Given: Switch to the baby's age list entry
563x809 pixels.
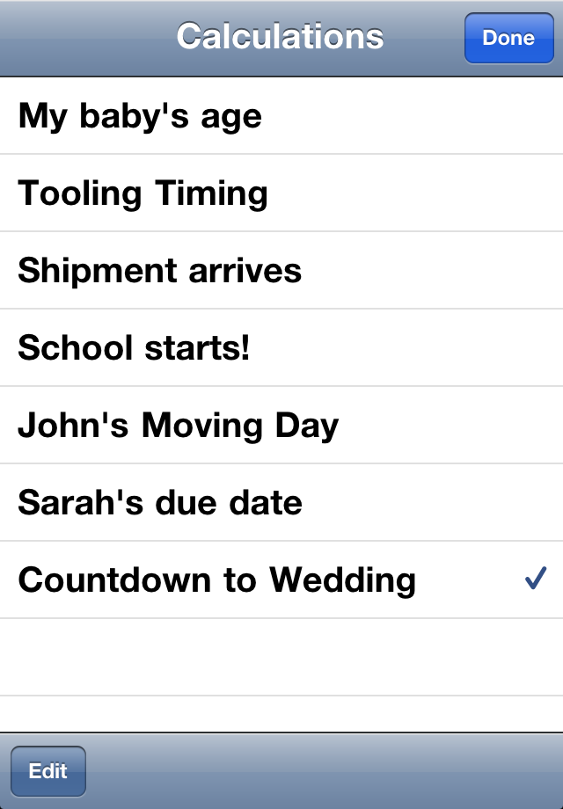Looking at the screenshot, I should 141,116.
